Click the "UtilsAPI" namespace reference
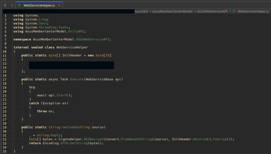The image size is (271, 154). point(76,31)
